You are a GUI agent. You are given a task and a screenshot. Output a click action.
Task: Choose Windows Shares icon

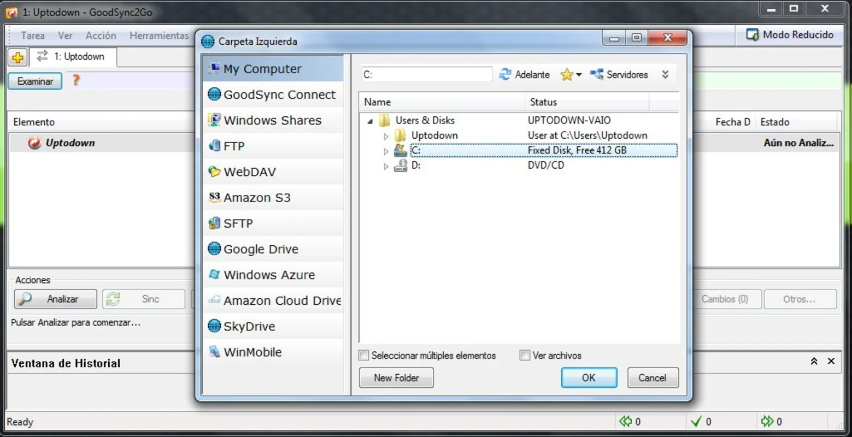pyautogui.click(x=214, y=120)
